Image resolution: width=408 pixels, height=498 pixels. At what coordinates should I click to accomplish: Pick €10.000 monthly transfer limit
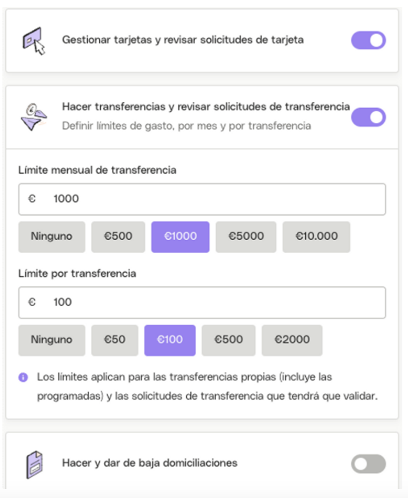316,237
